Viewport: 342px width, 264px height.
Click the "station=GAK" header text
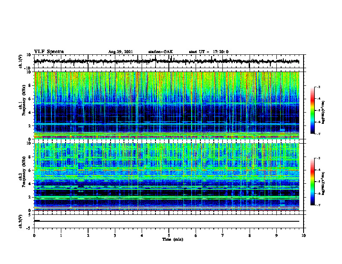[x=161, y=52]
